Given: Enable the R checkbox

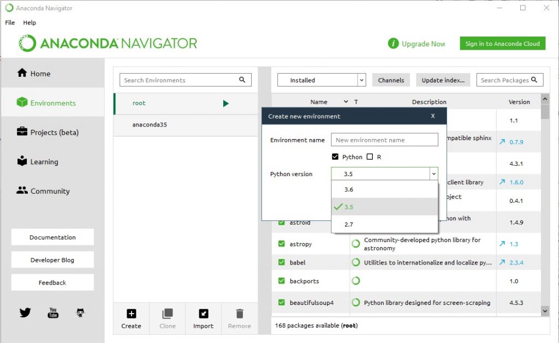Looking at the screenshot, I should [x=370, y=157].
